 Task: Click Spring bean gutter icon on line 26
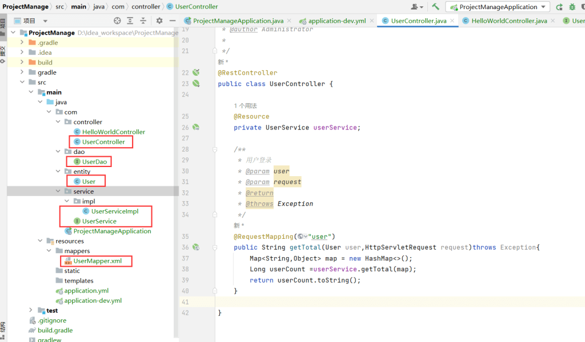[x=196, y=128]
